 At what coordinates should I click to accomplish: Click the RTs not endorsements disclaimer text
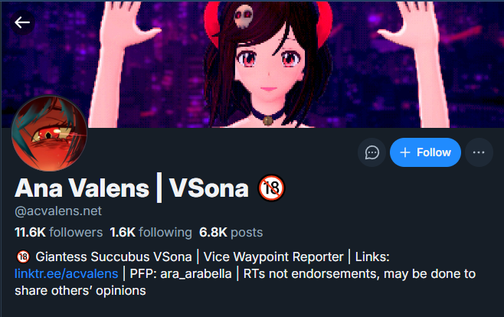[x=245, y=283]
